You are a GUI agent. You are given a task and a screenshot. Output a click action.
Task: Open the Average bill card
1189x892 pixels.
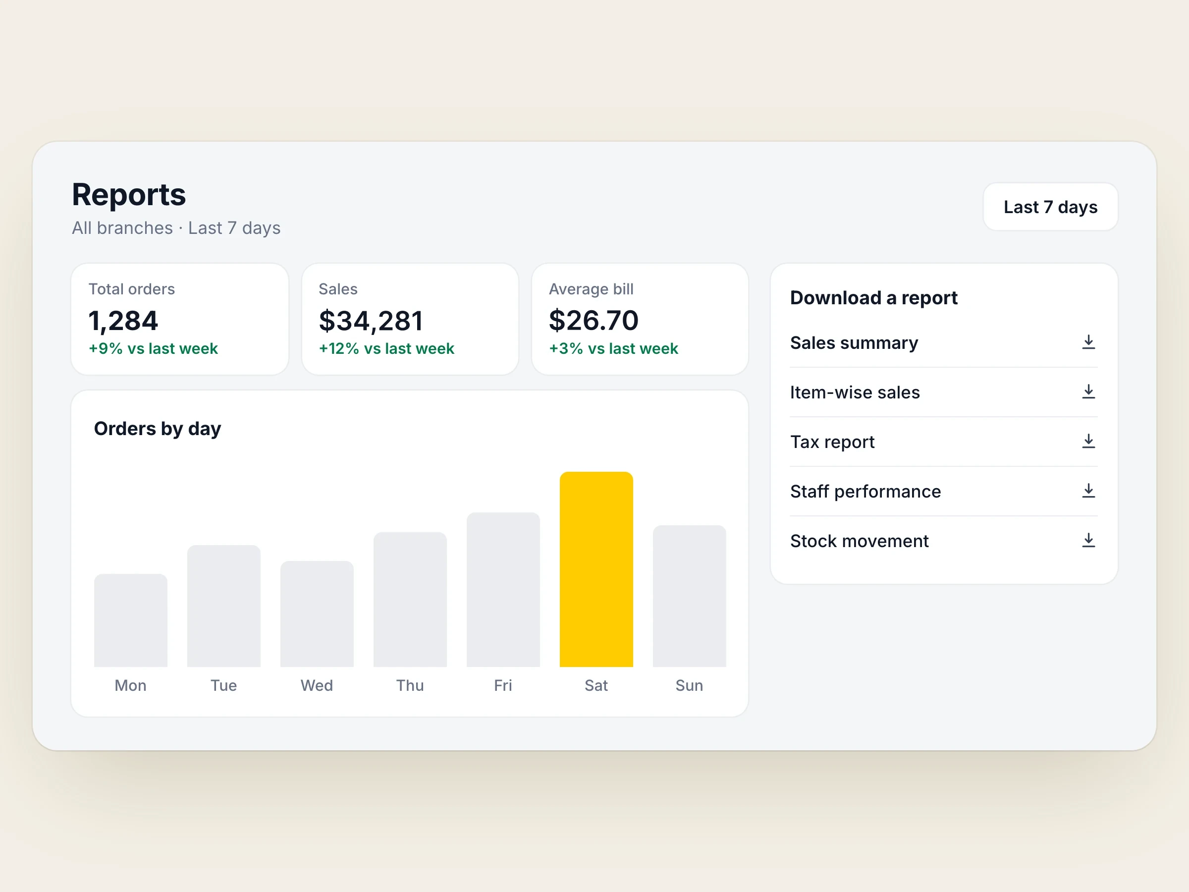tap(640, 319)
